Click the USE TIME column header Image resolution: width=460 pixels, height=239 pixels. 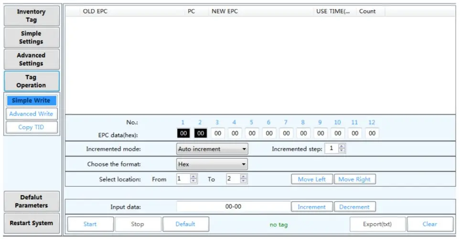coord(334,11)
